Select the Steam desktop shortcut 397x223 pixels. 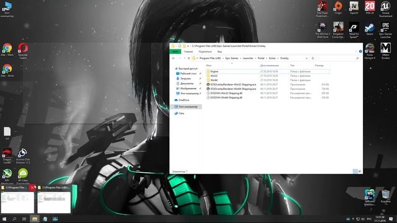click(370, 28)
